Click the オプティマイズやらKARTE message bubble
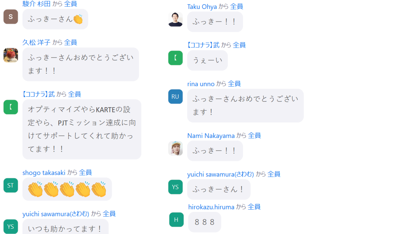The height and width of the screenshot is (234, 416). [x=82, y=129]
